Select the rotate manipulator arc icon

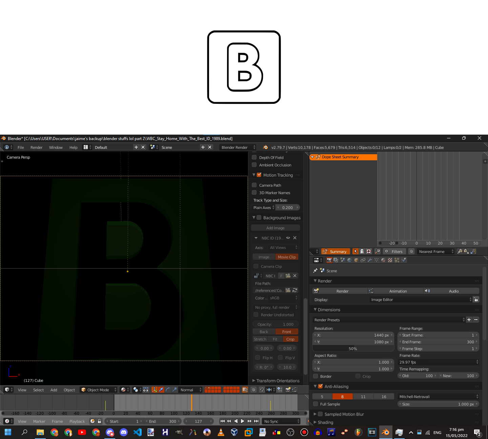[x=168, y=390]
